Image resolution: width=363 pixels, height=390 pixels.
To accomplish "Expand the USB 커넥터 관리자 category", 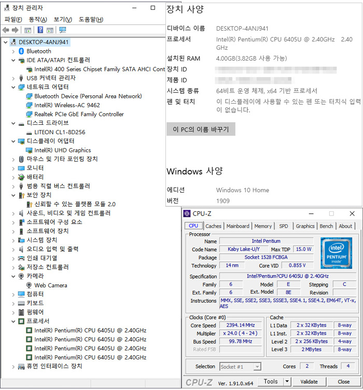I will point(13,78).
